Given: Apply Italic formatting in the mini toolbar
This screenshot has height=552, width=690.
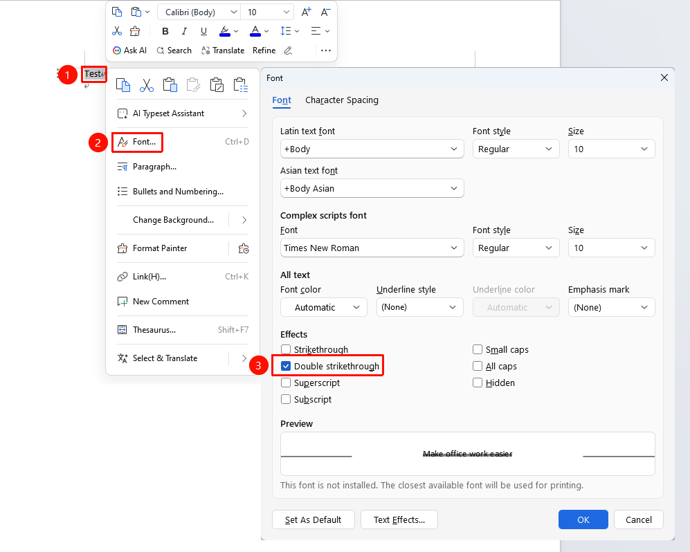Looking at the screenshot, I should coord(184,31).
